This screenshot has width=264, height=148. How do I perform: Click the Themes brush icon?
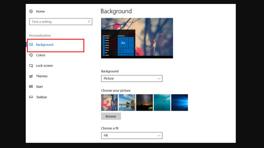tap(31, 76)
